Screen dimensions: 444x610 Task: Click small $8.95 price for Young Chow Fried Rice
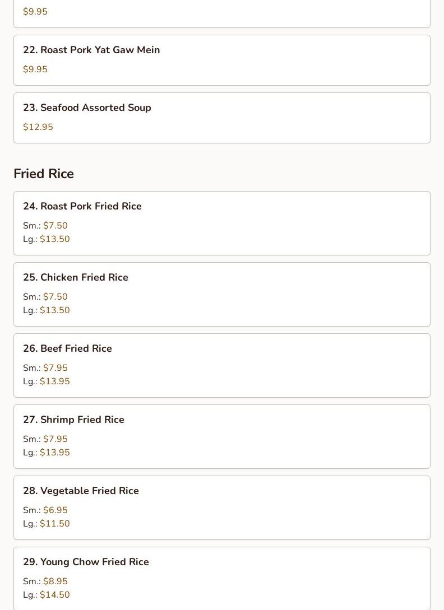click(55, 581)
